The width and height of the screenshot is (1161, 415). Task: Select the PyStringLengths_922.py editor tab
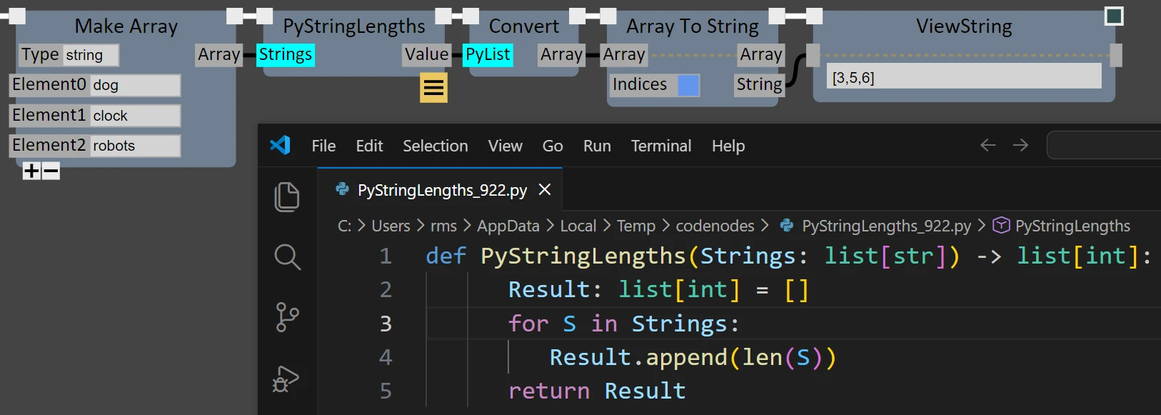coord(440,189)
